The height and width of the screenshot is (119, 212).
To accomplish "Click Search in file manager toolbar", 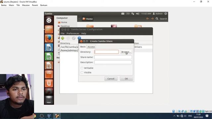I will [x=161, y=19].
